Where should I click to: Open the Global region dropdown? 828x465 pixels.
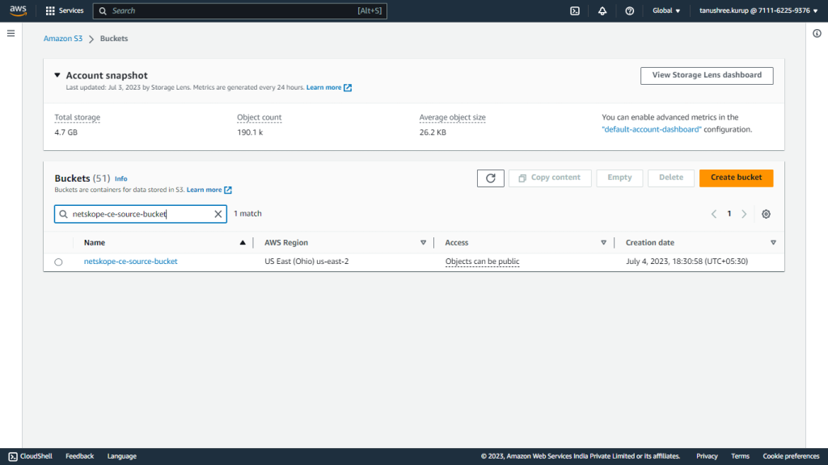tap(666, 10)
